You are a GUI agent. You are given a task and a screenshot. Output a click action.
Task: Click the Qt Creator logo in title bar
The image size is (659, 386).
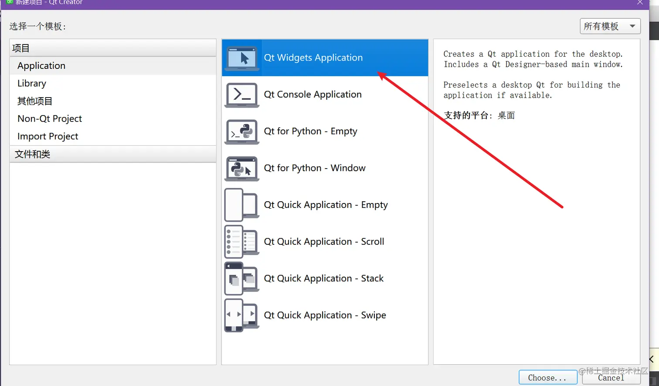pyautogui.click(x=10, y=2)
